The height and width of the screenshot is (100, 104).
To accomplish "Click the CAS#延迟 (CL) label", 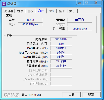I will pos(37,48).
